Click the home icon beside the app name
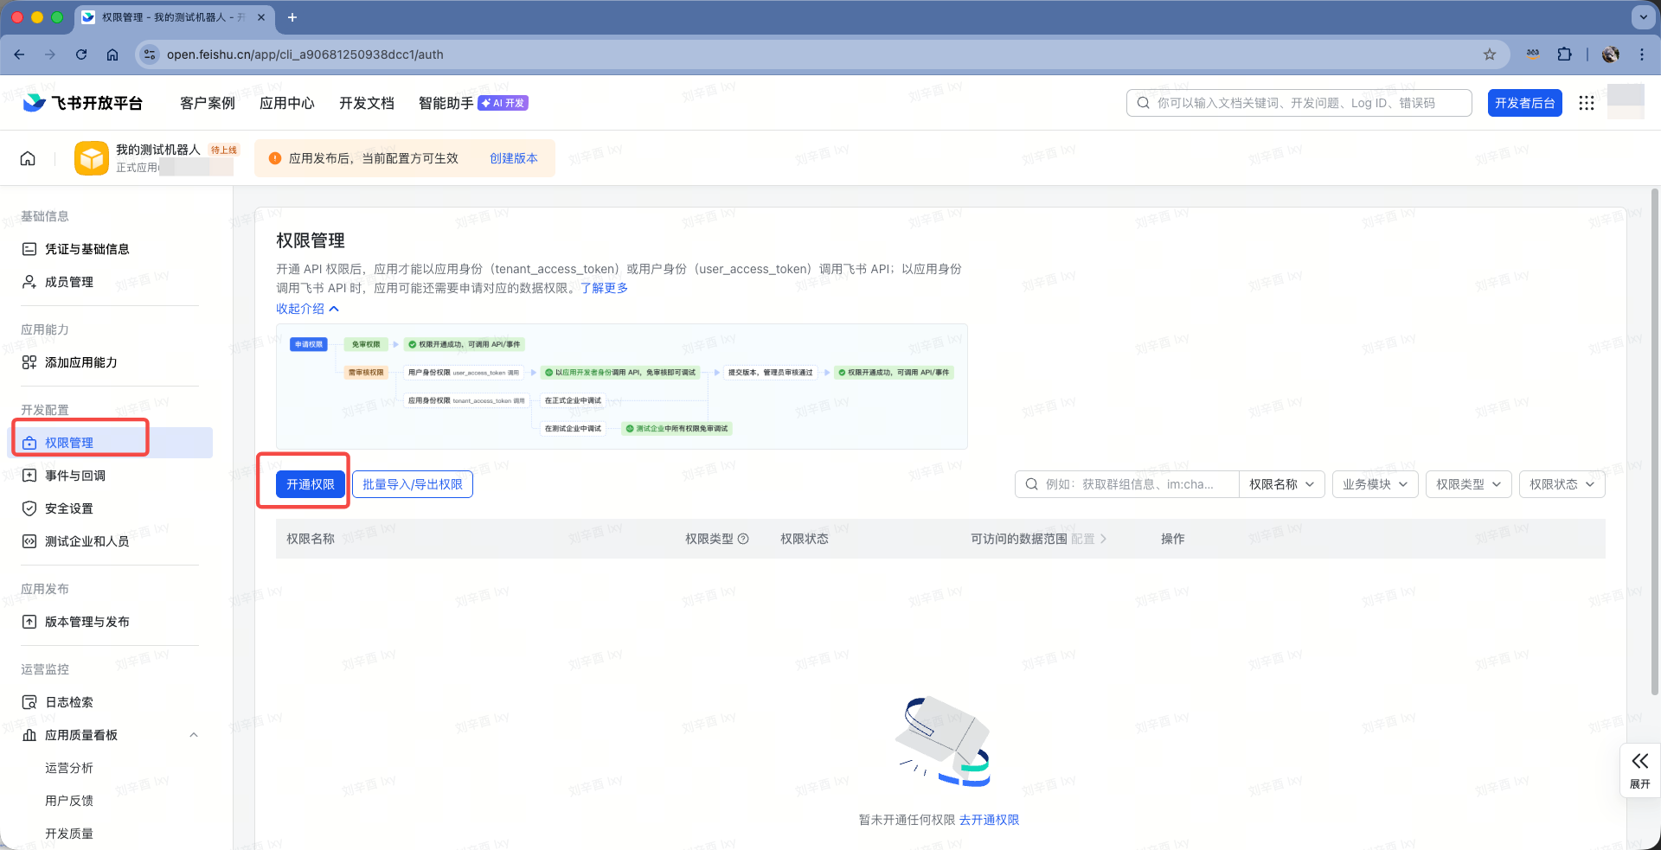The image size is (1661, 850). (x=28, y=158)
